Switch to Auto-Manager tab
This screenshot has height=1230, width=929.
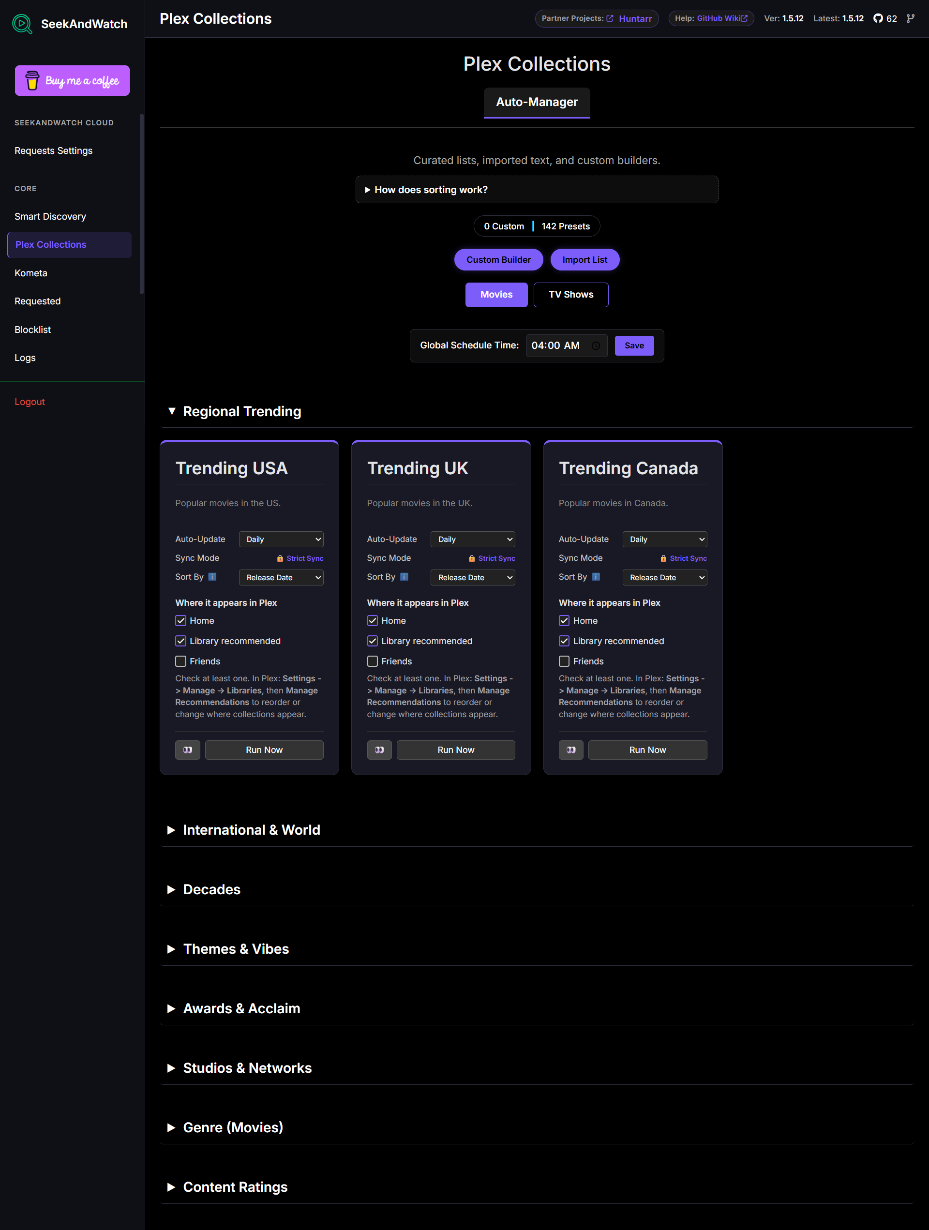[x=537, y=102]
